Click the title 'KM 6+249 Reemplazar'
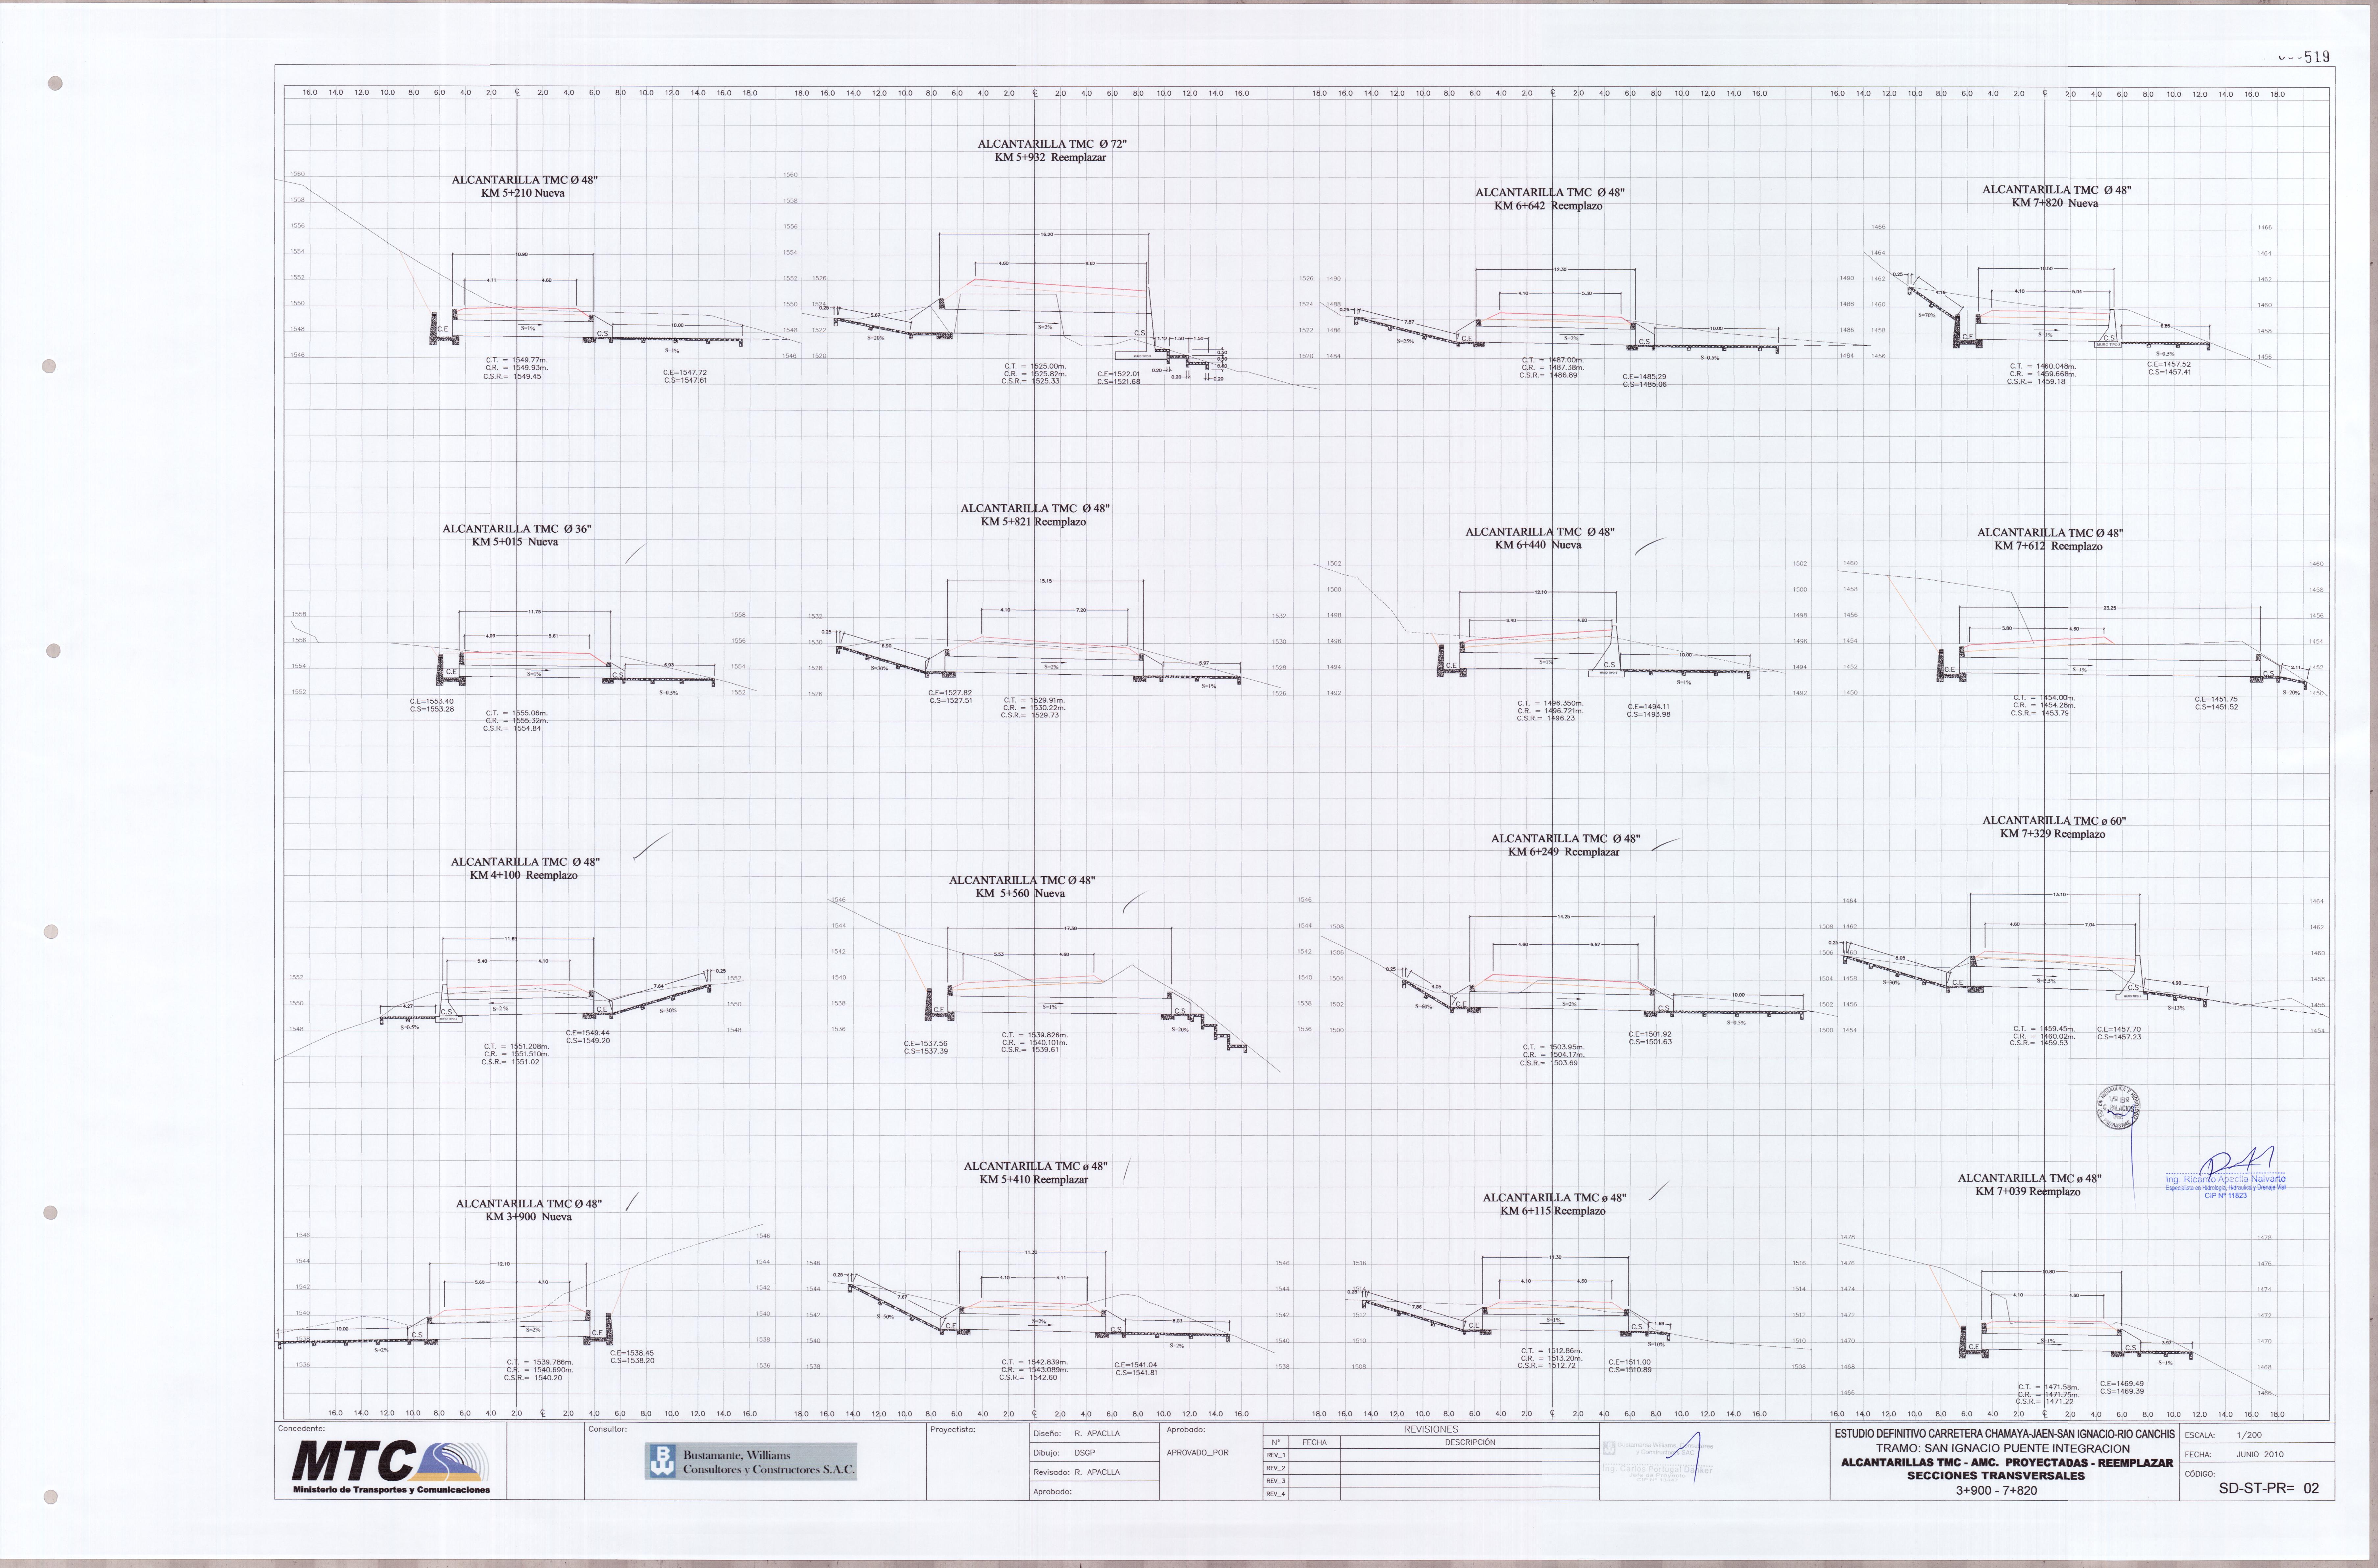The height and width of the screenshot is (1568, 2378). coord(1563,852)
